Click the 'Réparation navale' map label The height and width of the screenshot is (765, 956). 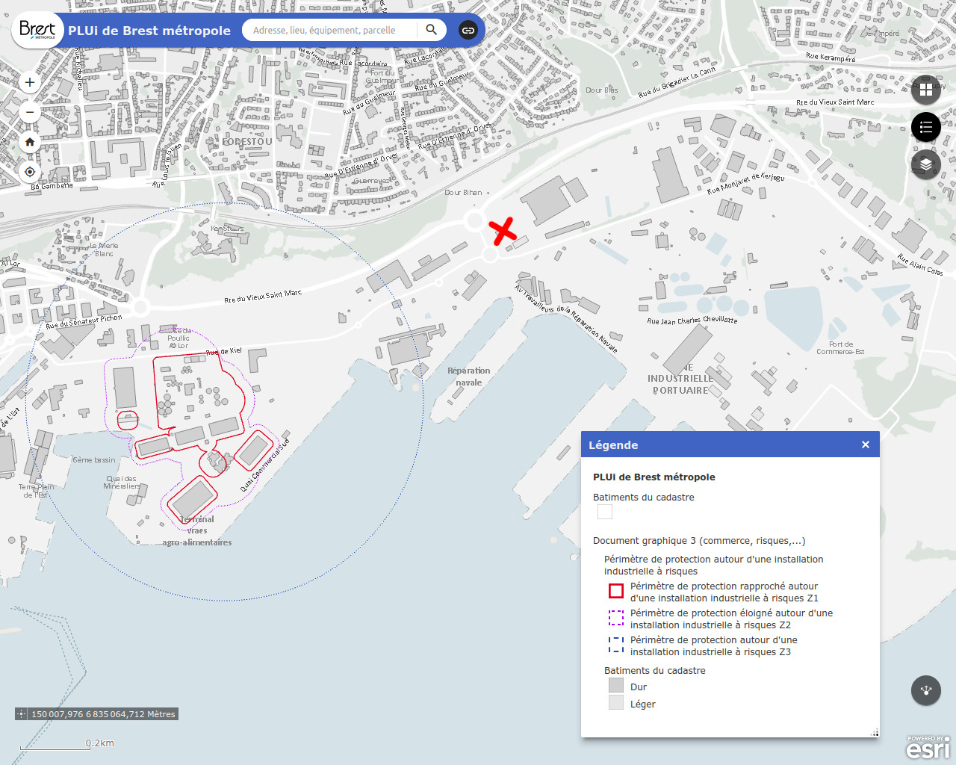click(469, 377)
